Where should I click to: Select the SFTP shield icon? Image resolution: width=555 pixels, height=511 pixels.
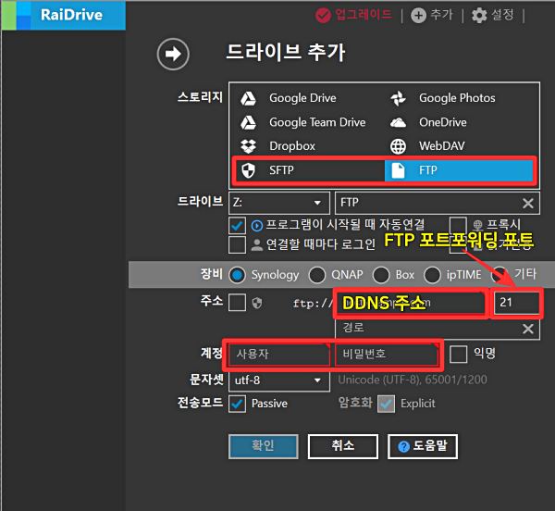[248, 170]
